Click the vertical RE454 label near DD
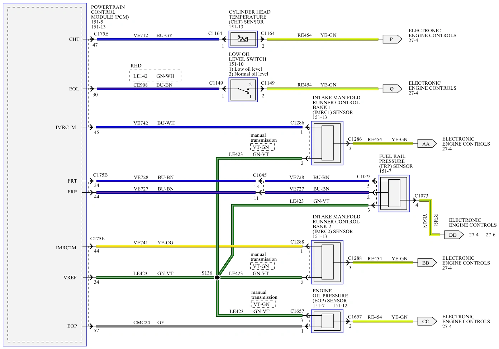 click(436, 221)
